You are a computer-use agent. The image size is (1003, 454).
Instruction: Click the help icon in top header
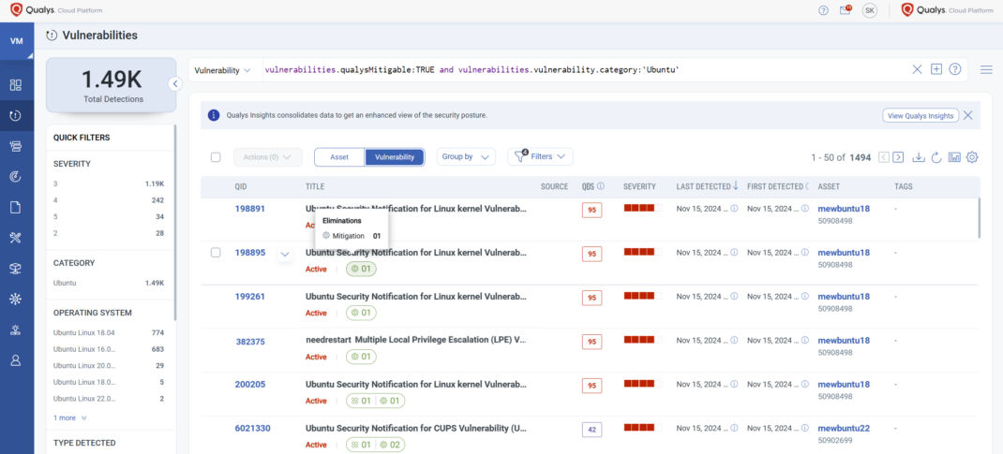(x=823, y=10)
